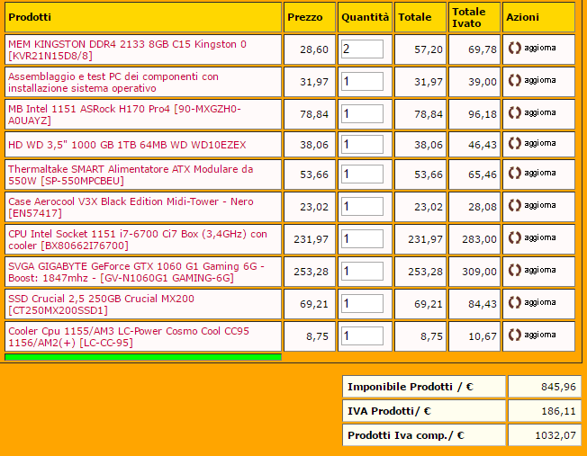Screen dimensions: 587x456
Task: Click the Imponibile Prodotti / € label
Action: point(411,387)
